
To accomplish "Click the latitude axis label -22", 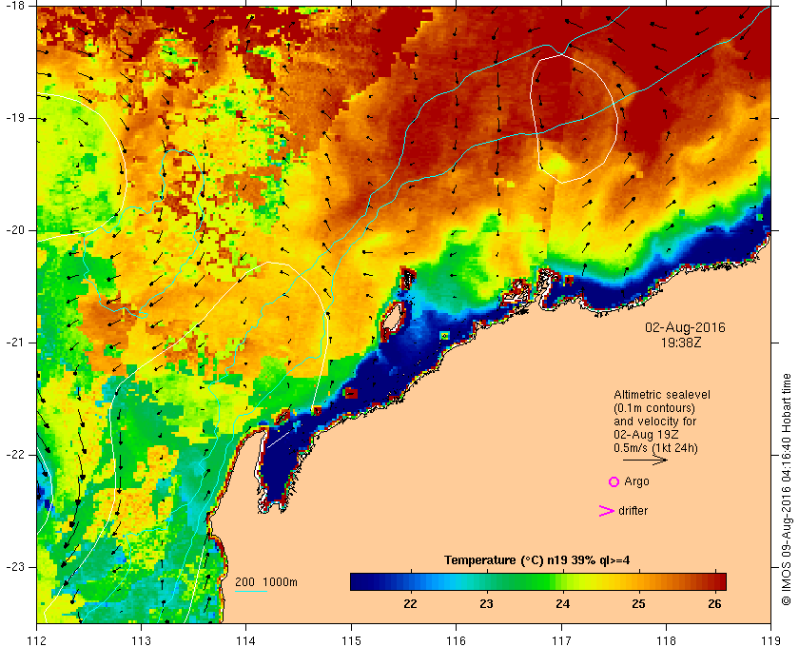I will (13, 455).
